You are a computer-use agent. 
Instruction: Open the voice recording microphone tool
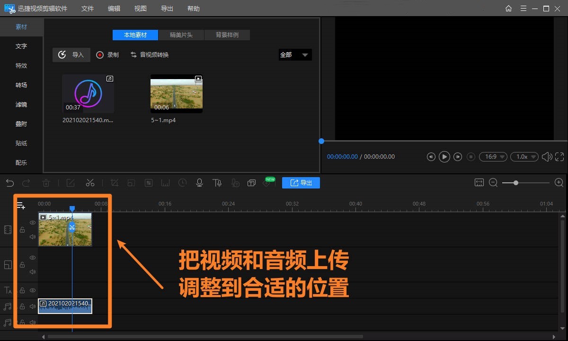tap(199, 182)
